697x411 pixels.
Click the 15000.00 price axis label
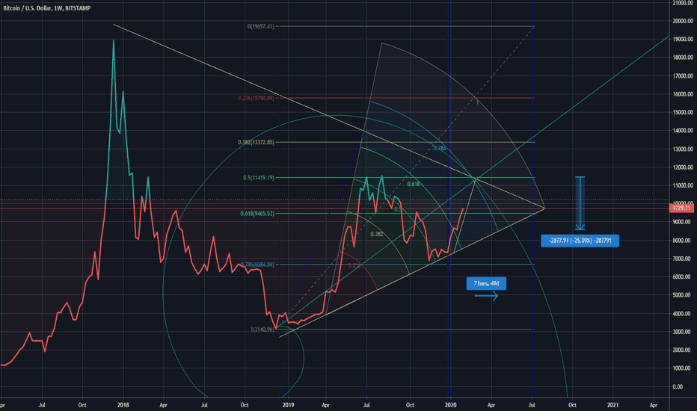[x=682, y=112]
